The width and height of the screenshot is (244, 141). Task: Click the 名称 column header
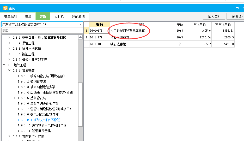click(141, 25)
